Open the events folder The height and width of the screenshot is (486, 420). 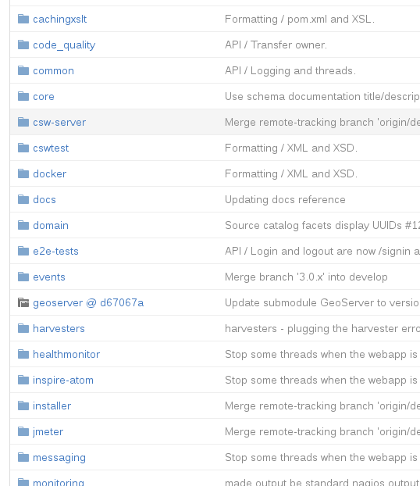point(49,277)
